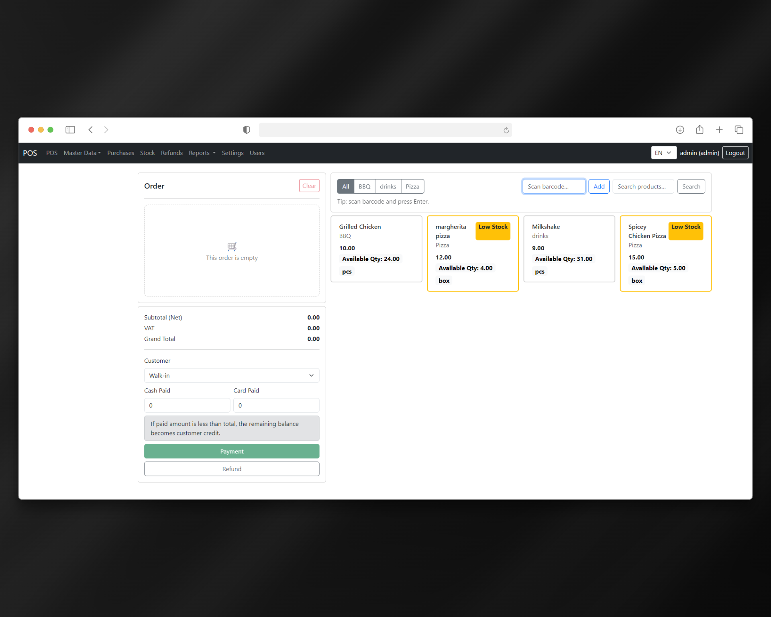
Task: Switch to the Refunds section
Action: pyautogui.click(x=171, y=153)
